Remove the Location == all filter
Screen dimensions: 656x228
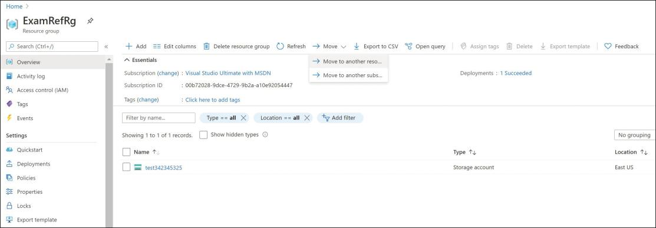point(307,118)
